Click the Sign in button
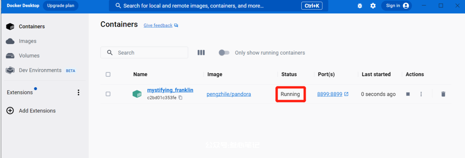 point(396,6)
